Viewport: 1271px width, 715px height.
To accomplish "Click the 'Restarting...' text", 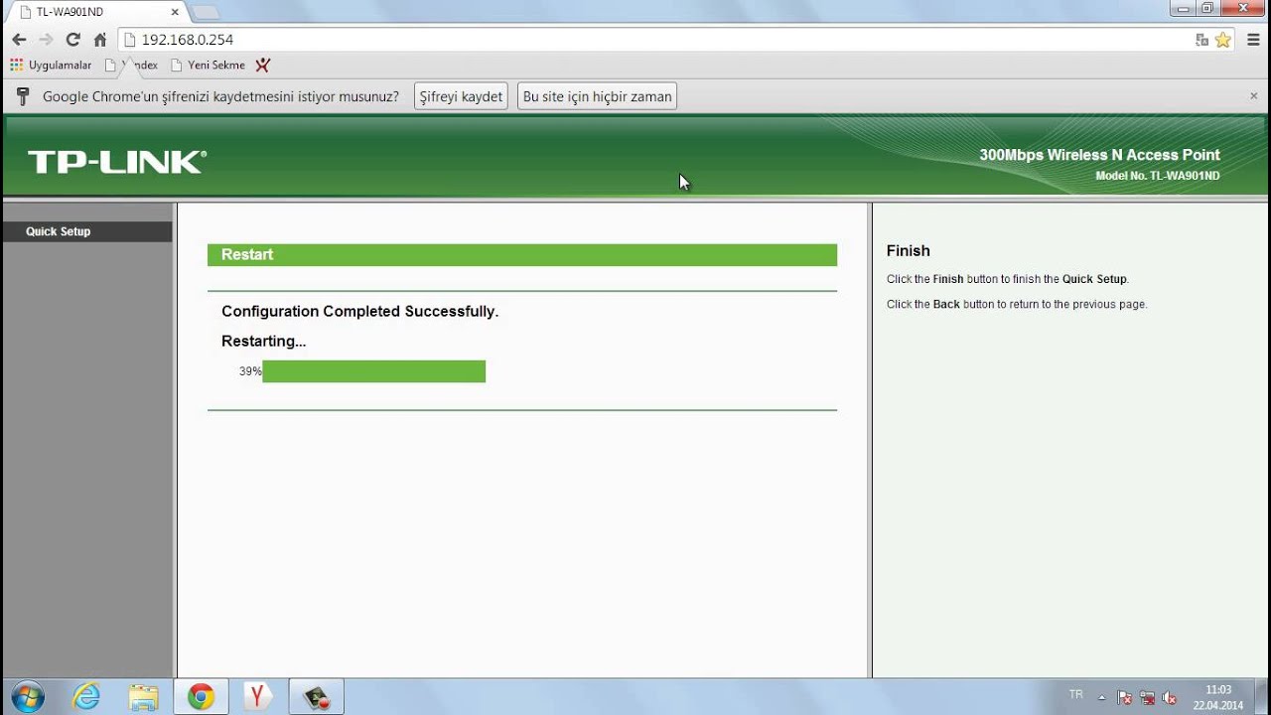I will click(263, 342).
